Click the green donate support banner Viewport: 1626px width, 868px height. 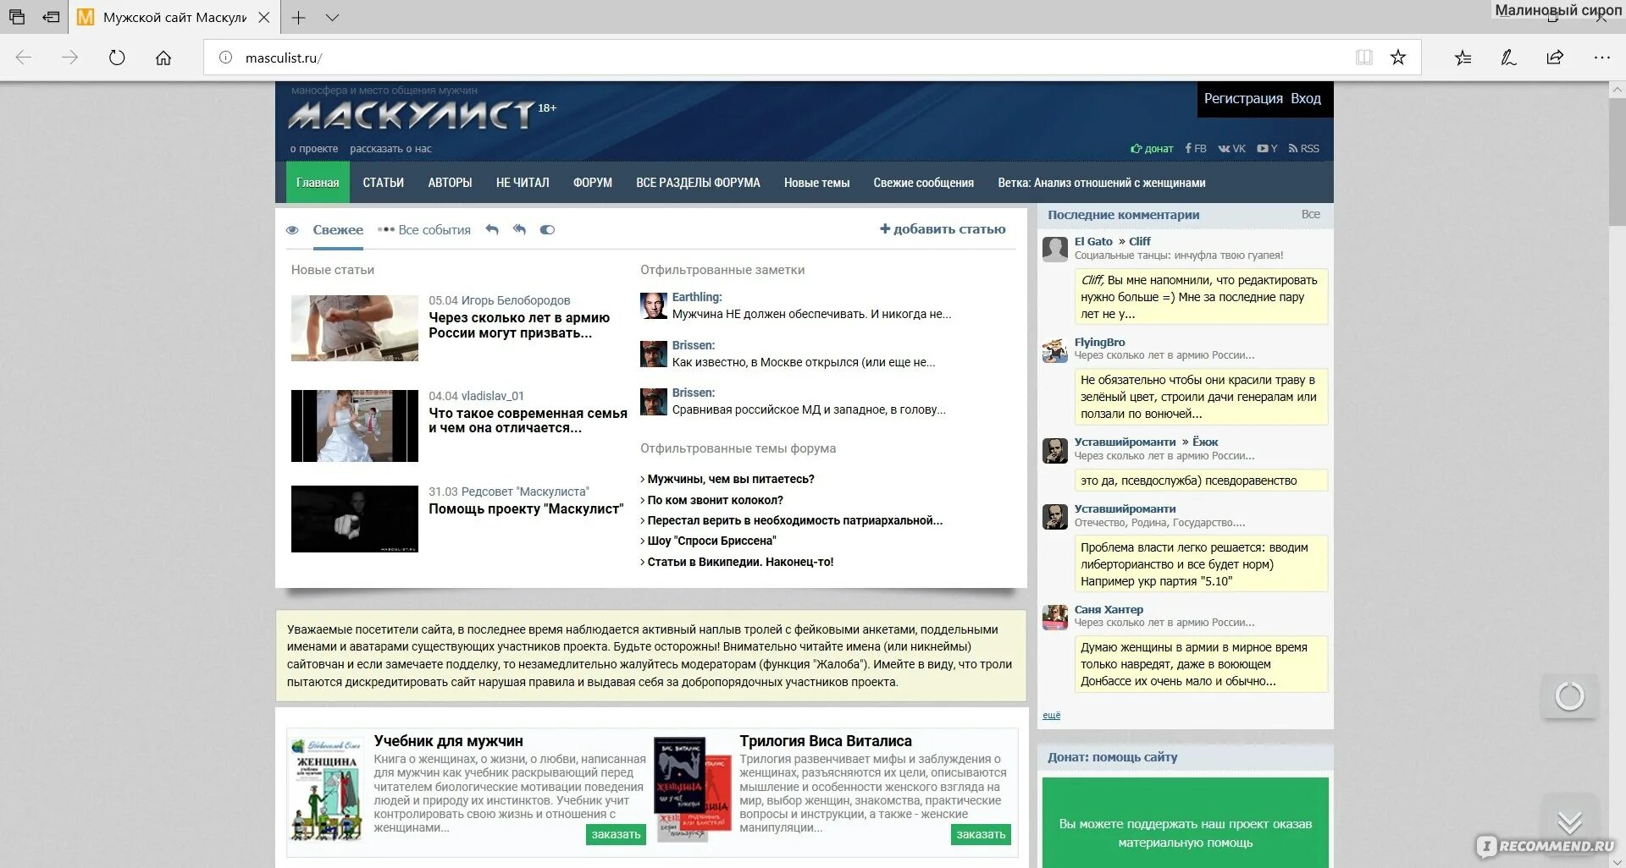(1185, 823)
